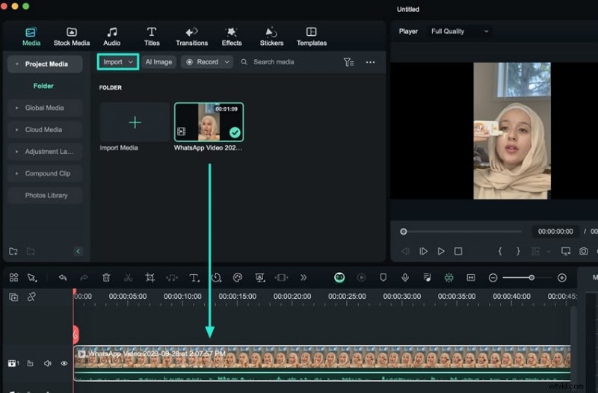598x393 pixels.
Task: Open the Stickers tab
Action: [x=271, y=36]
